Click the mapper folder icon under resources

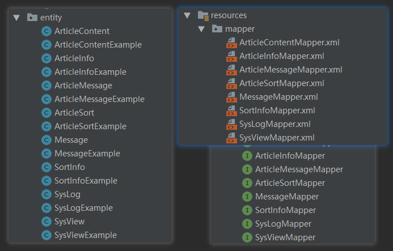pos(217,29)
